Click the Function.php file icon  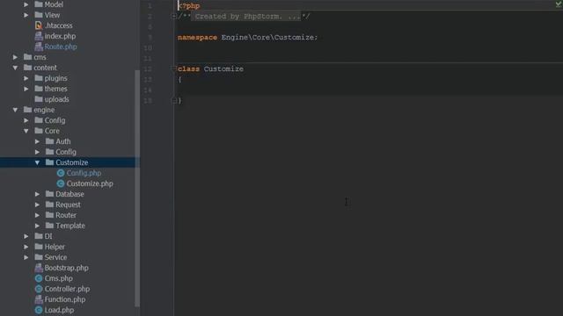click(39, 299)
